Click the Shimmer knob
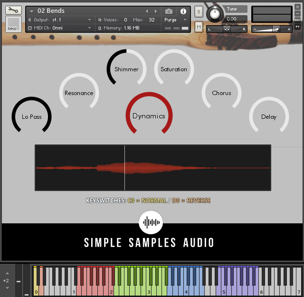This screenshot has height=297, width=304. coord(126,67)
